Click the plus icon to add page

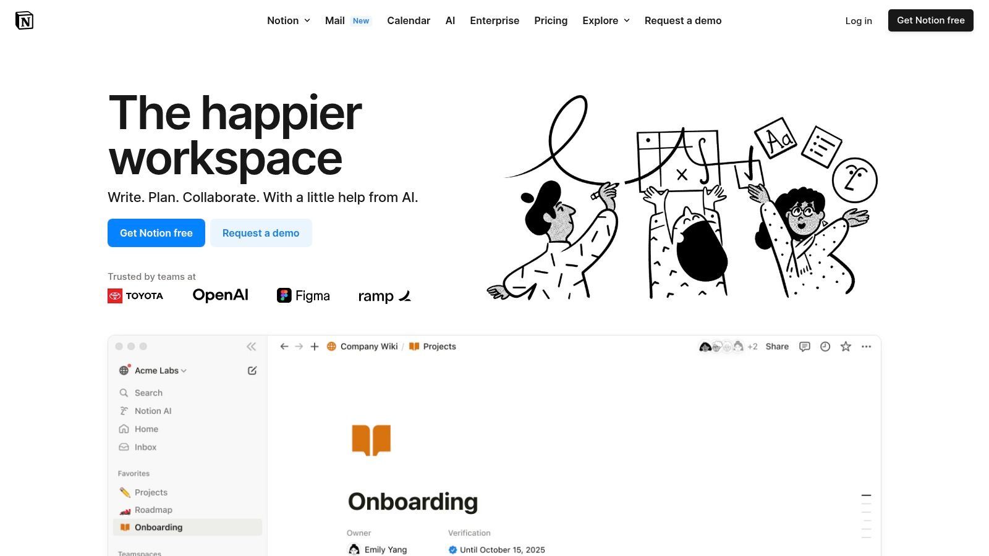(315, 347)
